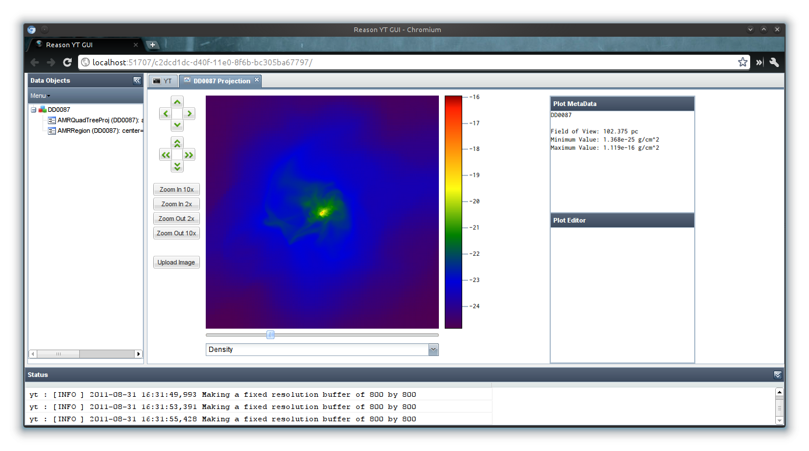Open Chromium wrench settings menu
Viewport: 809px width, 451px height.
[774, 62]
